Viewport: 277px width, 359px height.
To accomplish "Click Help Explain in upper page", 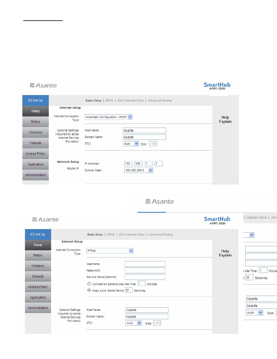I will 225,119.
